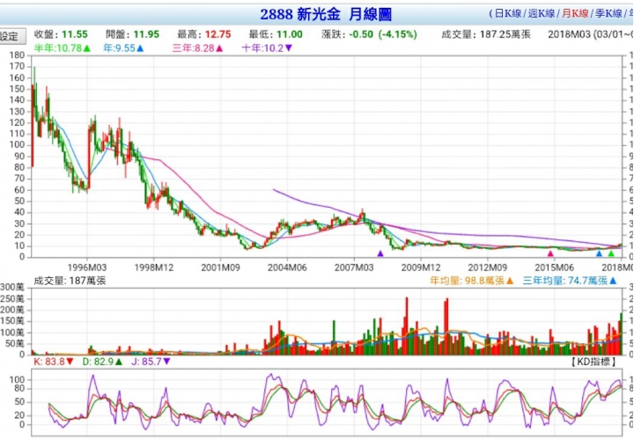Select the 月K線 monthly chart link

tap(575, 13)
